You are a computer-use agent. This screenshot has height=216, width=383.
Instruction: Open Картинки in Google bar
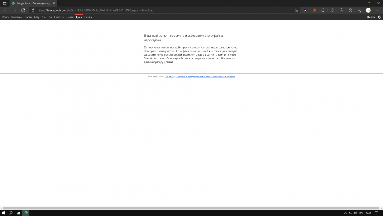click(x=17, y=17)
